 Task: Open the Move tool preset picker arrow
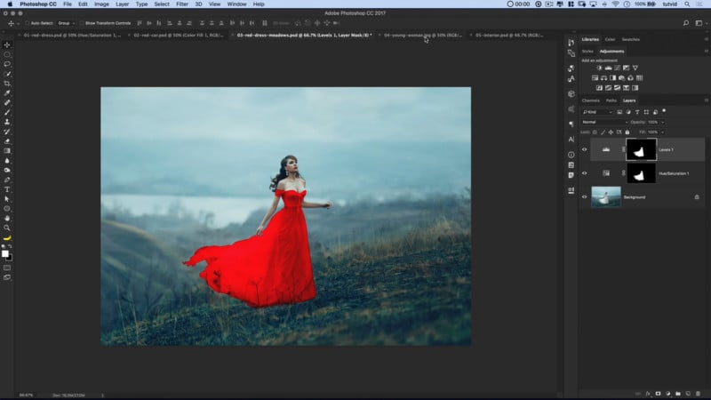[x=18, y=23]
